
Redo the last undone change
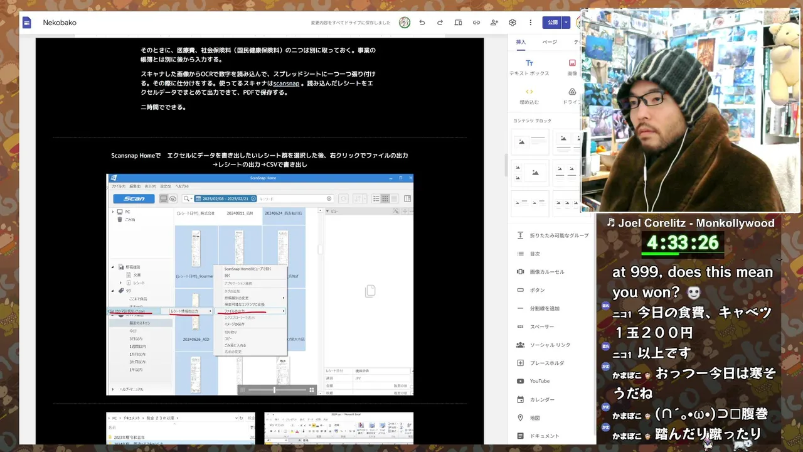coord(440,23)
